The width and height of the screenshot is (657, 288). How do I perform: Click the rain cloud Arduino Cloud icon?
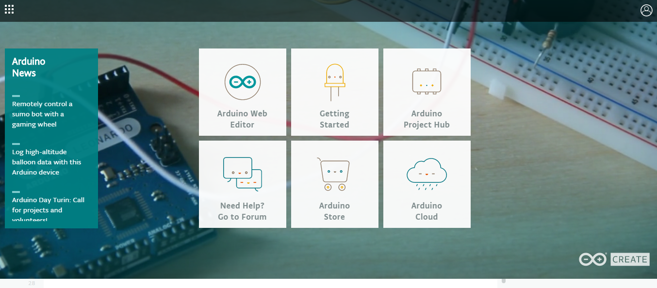427,173
